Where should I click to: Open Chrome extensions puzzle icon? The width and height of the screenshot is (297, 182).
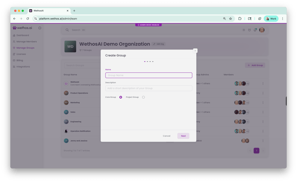click(x=240, y=19)
